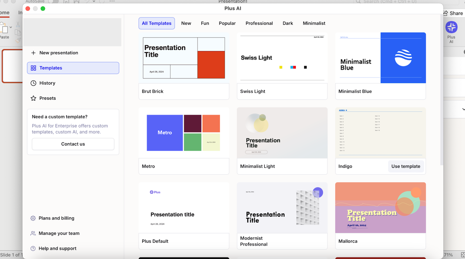
Task: Click the Copy icon in PowerPoint ribbon
Action: pos(18,33)
